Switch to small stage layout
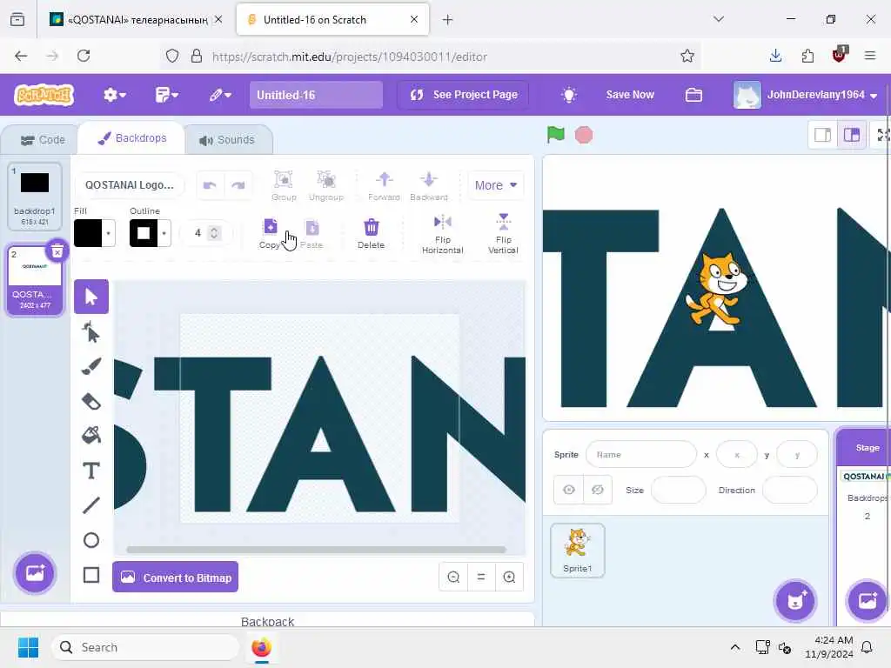 pos(823,135)
